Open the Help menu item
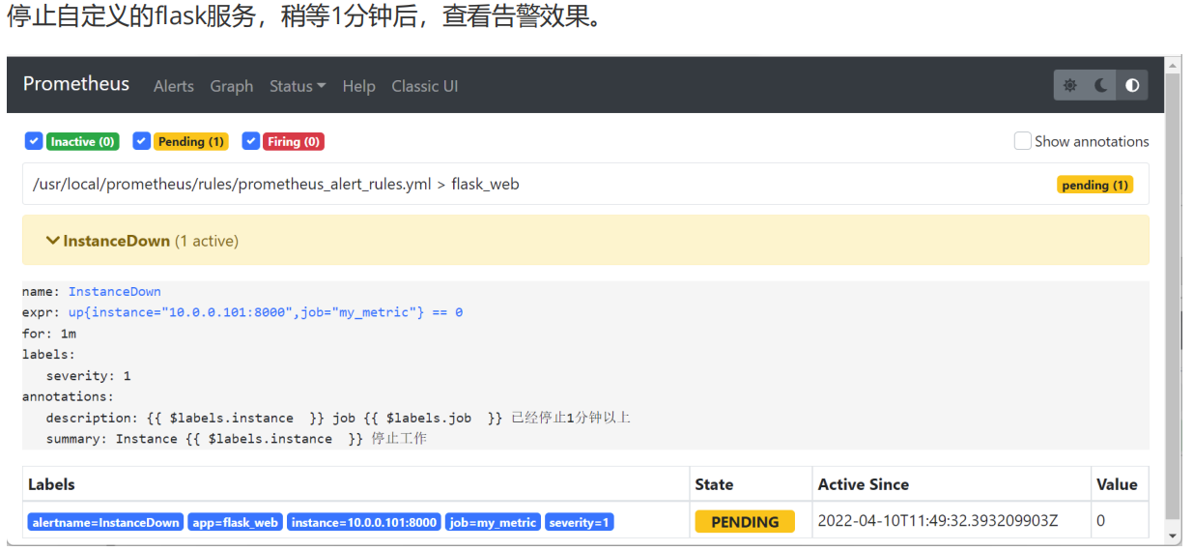The height and width of the screenshot is (551, 1193). point(358,86)
